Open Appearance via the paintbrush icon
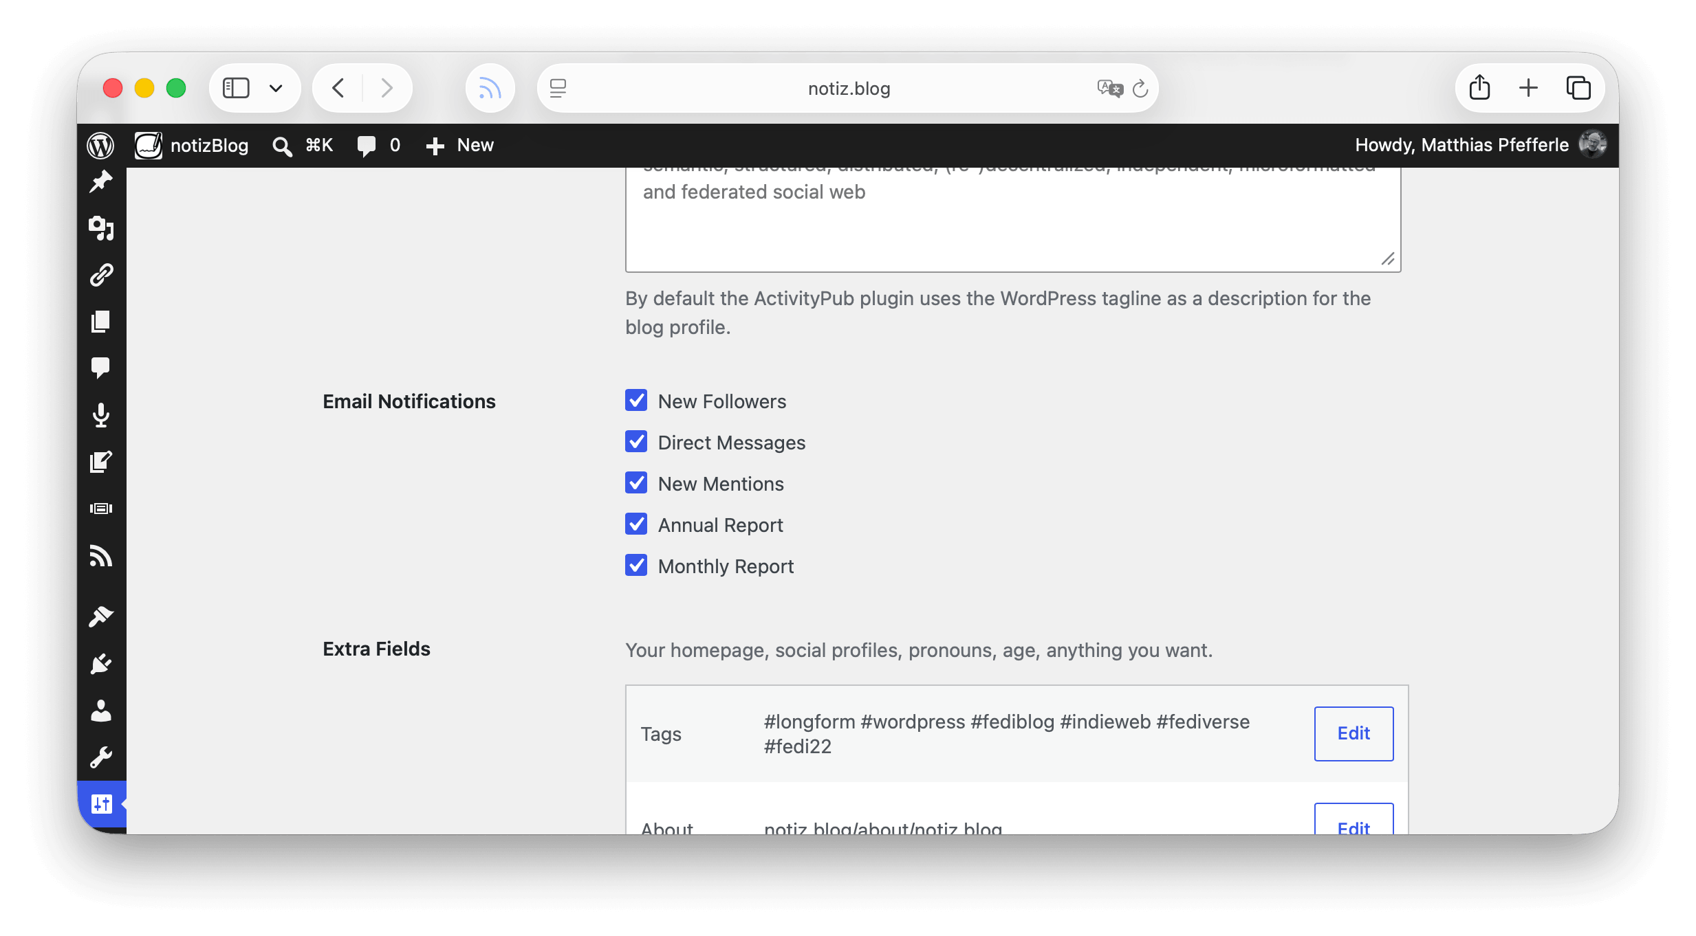The image size is (1696, 936). 101,616
